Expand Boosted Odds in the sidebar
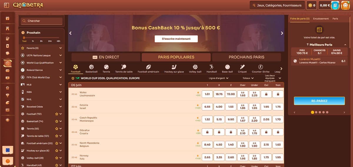 (x=60, y=106)
